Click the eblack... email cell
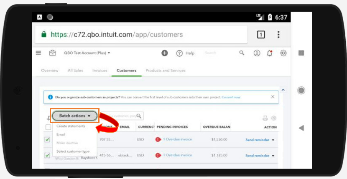 125,156
